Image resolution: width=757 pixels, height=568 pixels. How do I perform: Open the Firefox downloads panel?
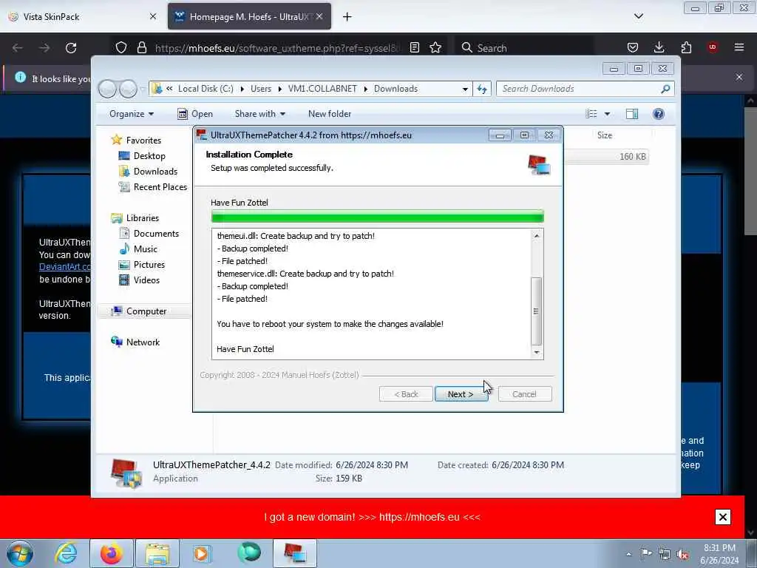pos(659,48)
